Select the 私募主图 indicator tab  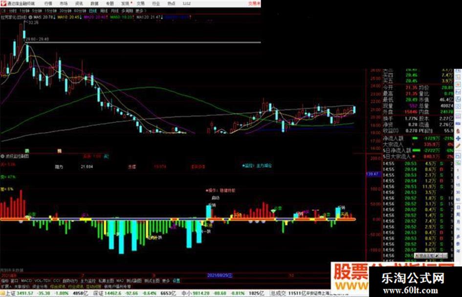(x=106, y=281)
